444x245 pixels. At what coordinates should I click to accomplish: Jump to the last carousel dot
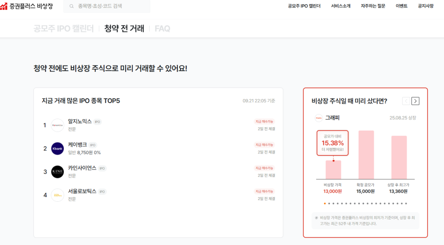[x=406, y=203]
